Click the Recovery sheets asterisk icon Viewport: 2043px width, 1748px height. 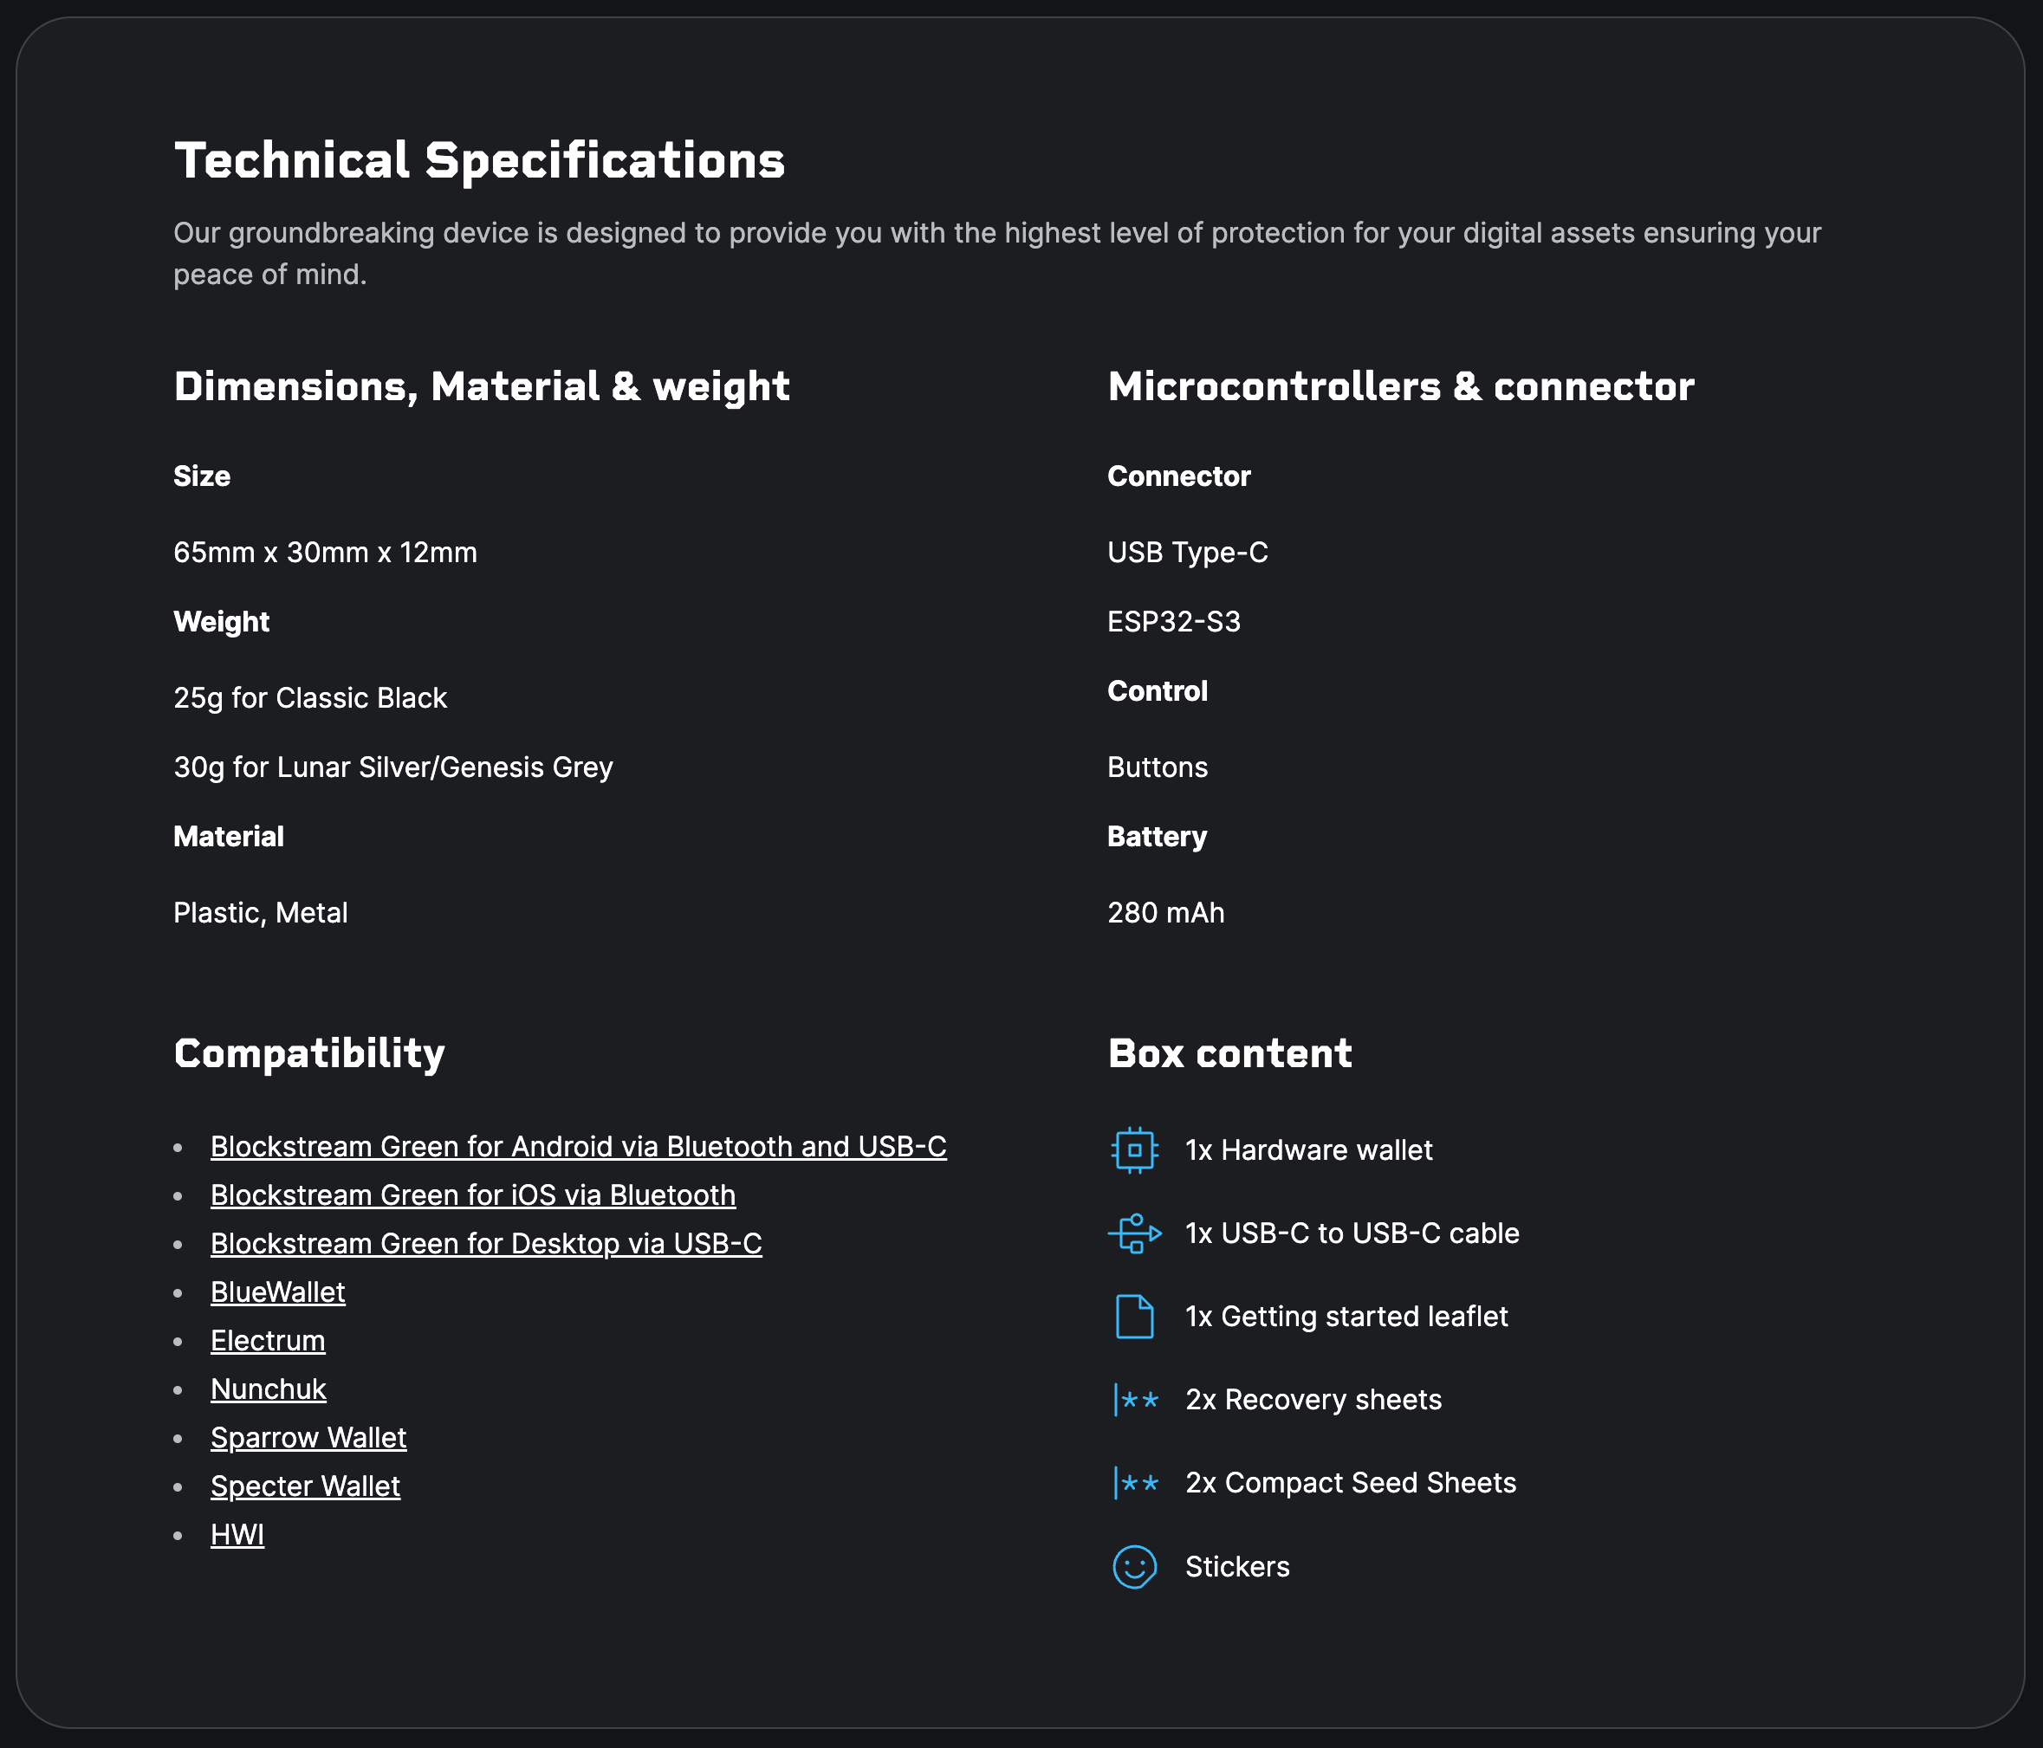tap(1136, 1400)
